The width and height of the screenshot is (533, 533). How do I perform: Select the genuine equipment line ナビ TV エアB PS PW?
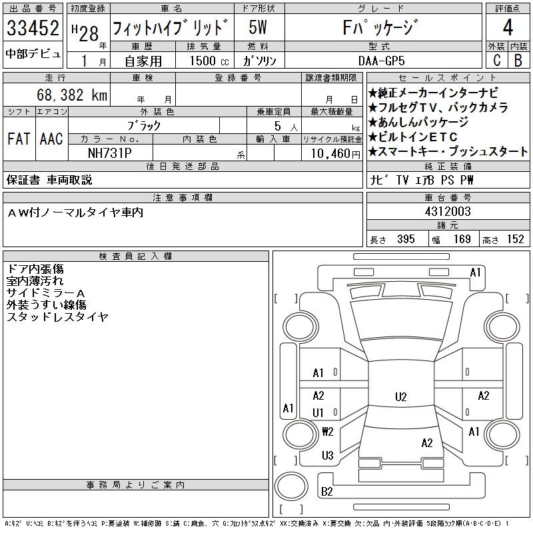pyautogui.click(x=422, y=180)
